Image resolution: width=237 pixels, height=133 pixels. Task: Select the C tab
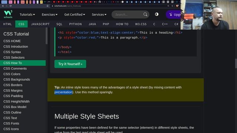click(154, 24)
